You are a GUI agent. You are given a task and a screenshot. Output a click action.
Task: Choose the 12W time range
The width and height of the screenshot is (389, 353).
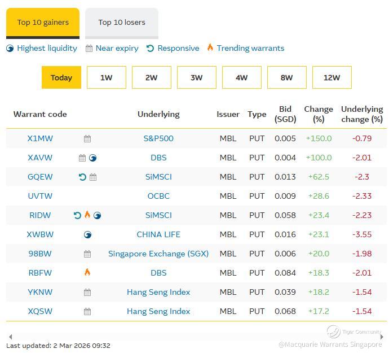tap(331, 77)
